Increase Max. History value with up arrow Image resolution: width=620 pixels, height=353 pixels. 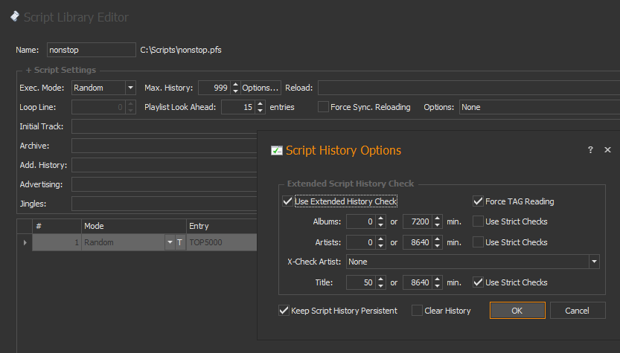click(235, 85)
